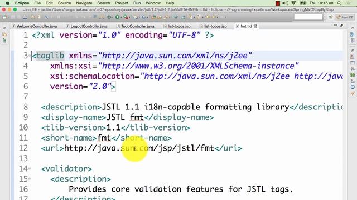Click the volume icon in menu bar
This screenshot has width=357, height=200.
[285, 3]
